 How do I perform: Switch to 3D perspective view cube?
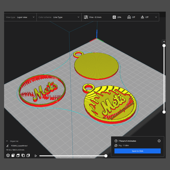tap(8, 156)
